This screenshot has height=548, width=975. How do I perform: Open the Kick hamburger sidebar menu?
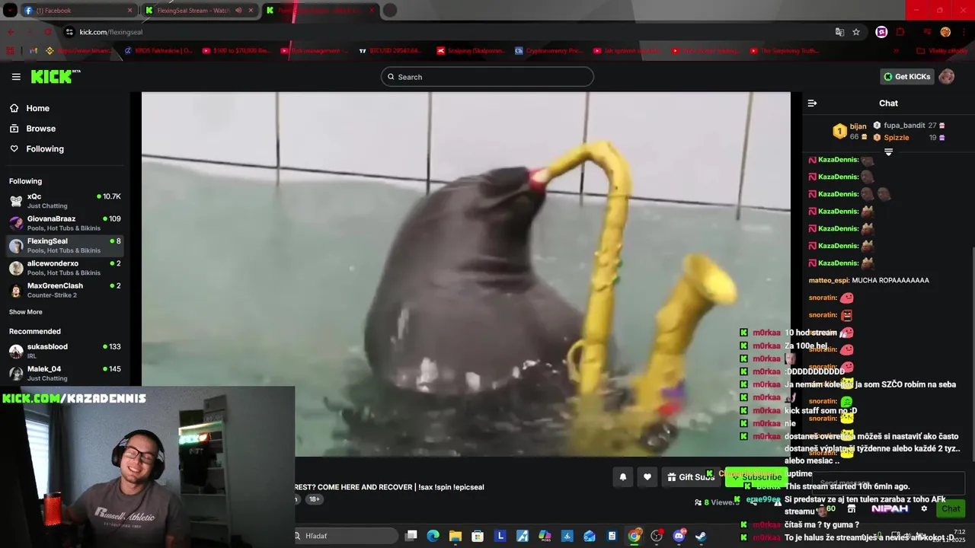tap(16, 77)
